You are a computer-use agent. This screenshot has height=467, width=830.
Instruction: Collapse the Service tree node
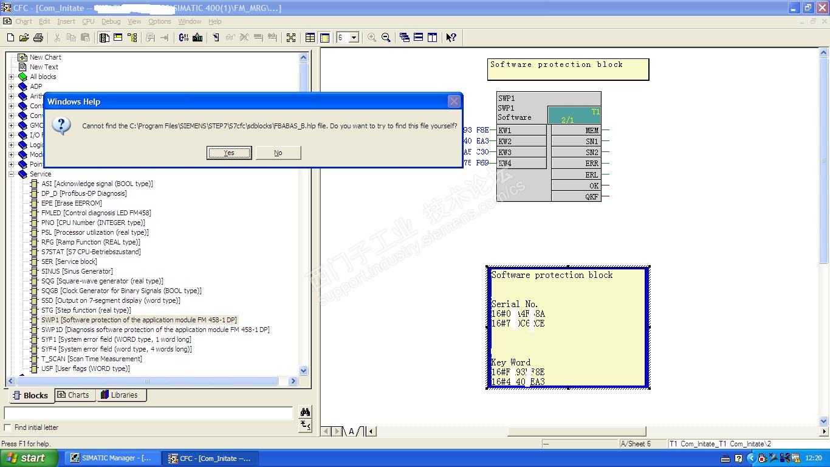click(x=11, y=174)
